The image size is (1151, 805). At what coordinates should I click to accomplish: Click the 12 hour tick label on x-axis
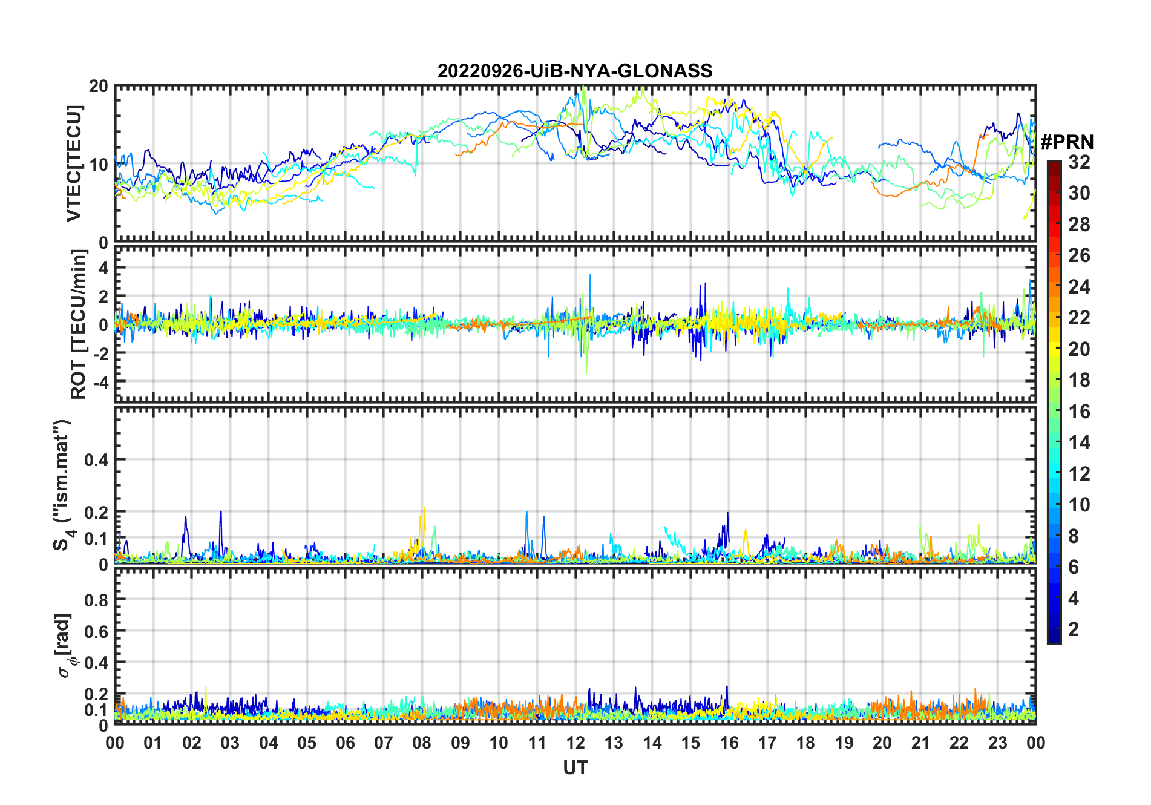click(x=575, y=743)
